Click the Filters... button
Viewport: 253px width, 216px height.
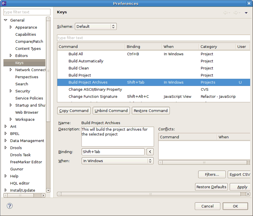212,174
